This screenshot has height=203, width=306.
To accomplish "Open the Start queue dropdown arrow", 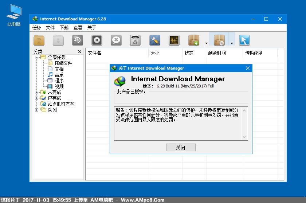I will 206,43.
